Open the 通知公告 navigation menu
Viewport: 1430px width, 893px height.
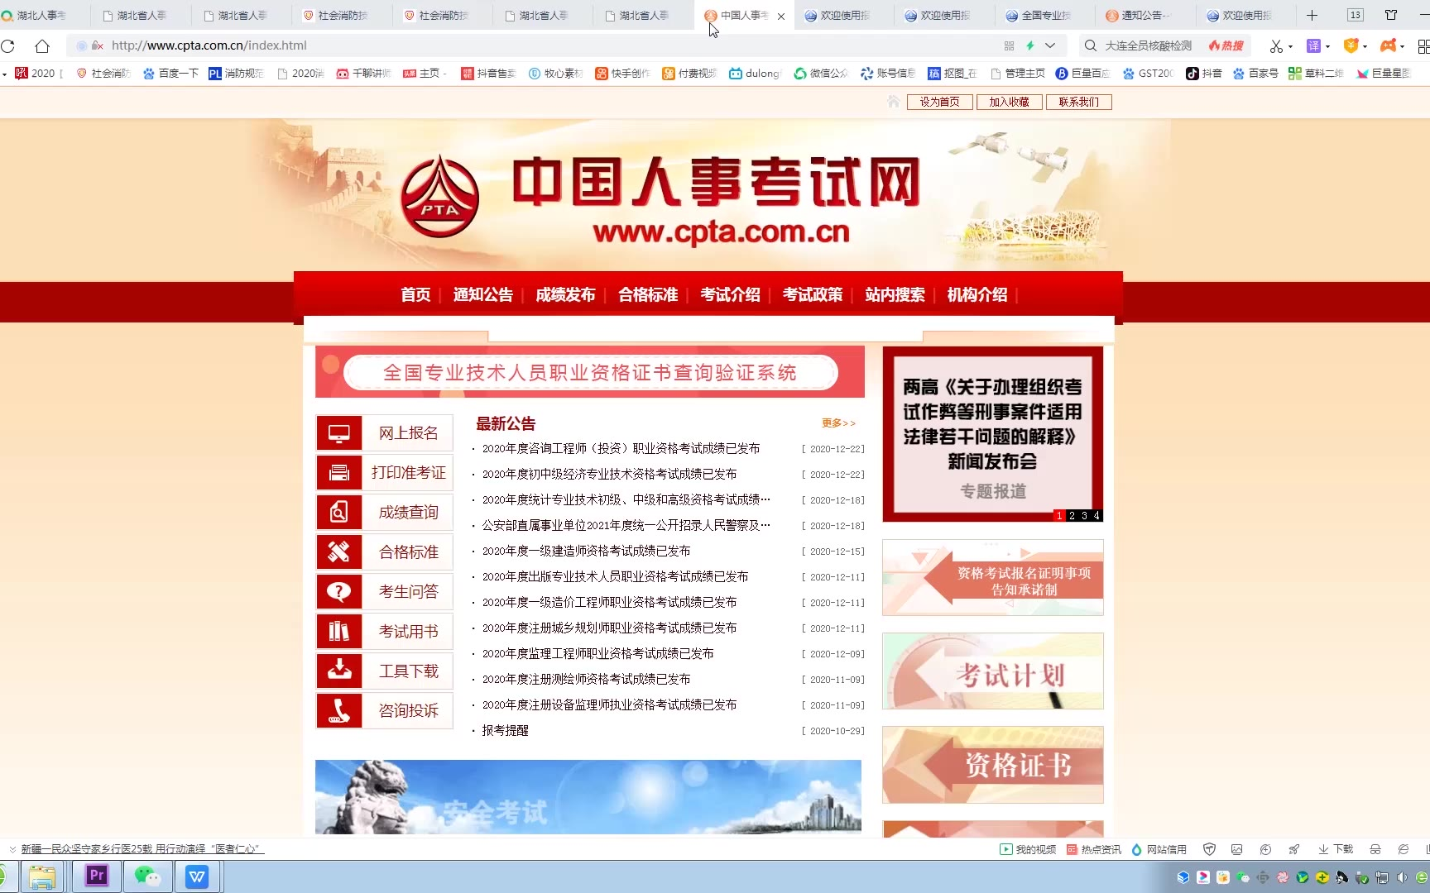483,295
